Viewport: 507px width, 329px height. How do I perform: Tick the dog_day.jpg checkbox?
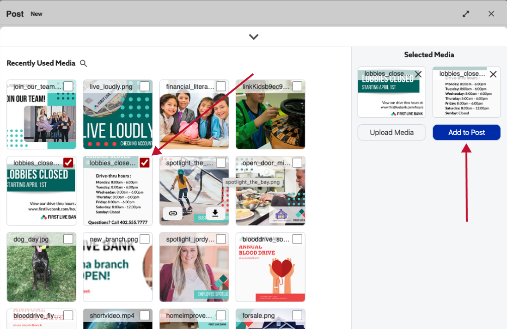click(68, 239)
